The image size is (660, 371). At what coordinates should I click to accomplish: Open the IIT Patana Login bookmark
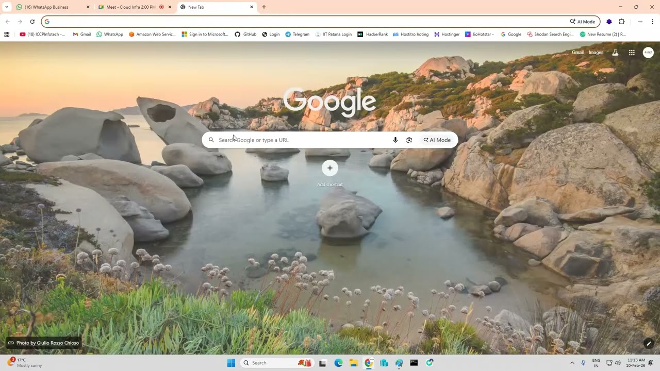333,35
